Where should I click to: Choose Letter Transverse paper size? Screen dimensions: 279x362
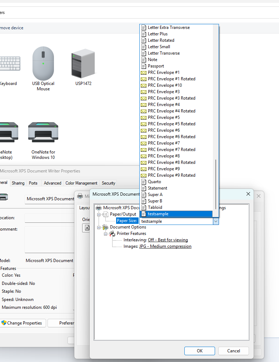(176, 53)
